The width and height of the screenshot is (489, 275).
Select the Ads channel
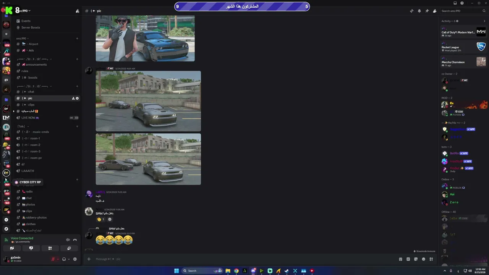(x=48, y=50)
